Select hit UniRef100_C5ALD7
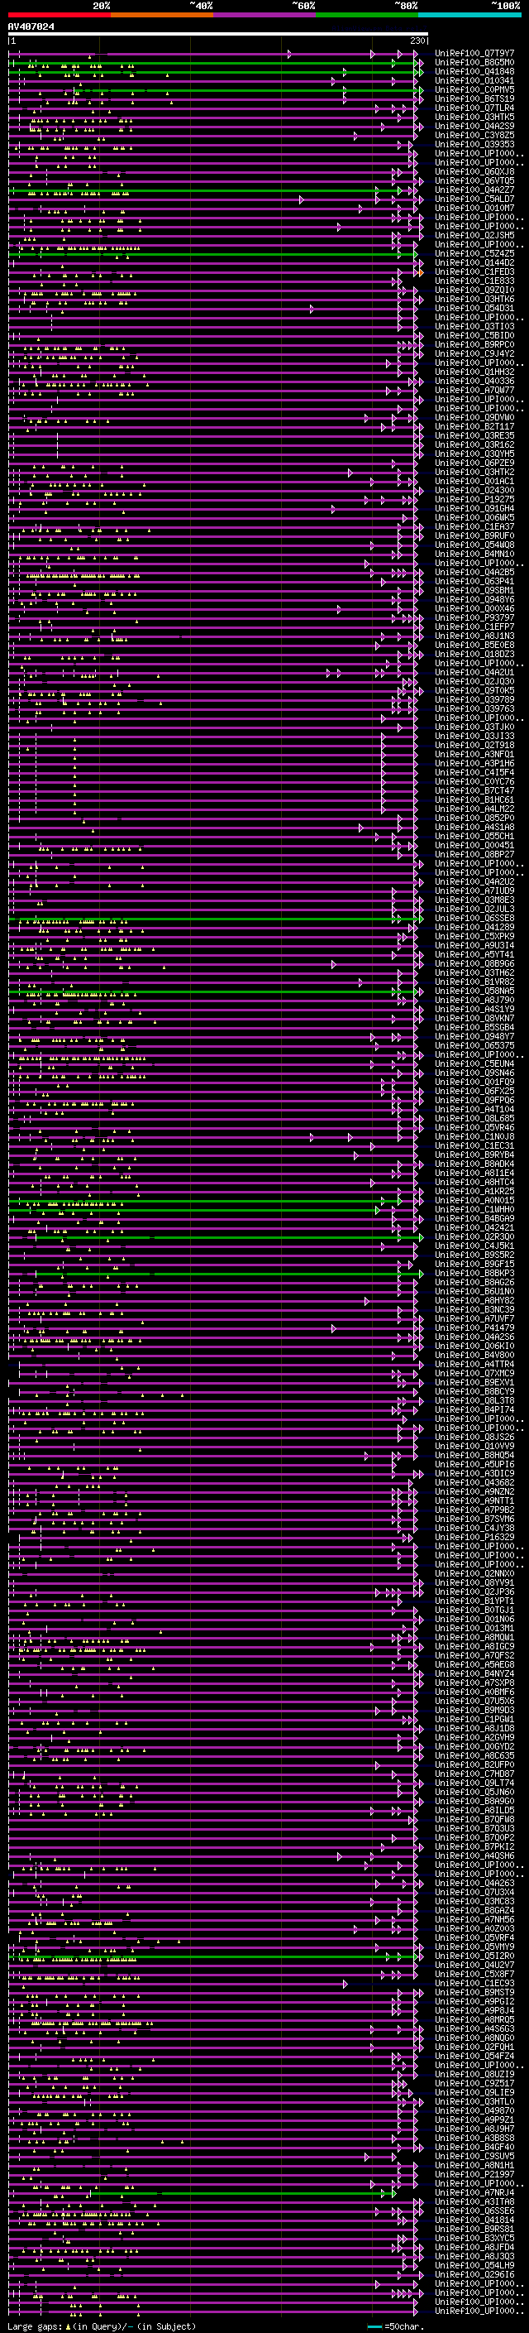529x2333 pixels. pyautogui.click(x=474, y=199)
